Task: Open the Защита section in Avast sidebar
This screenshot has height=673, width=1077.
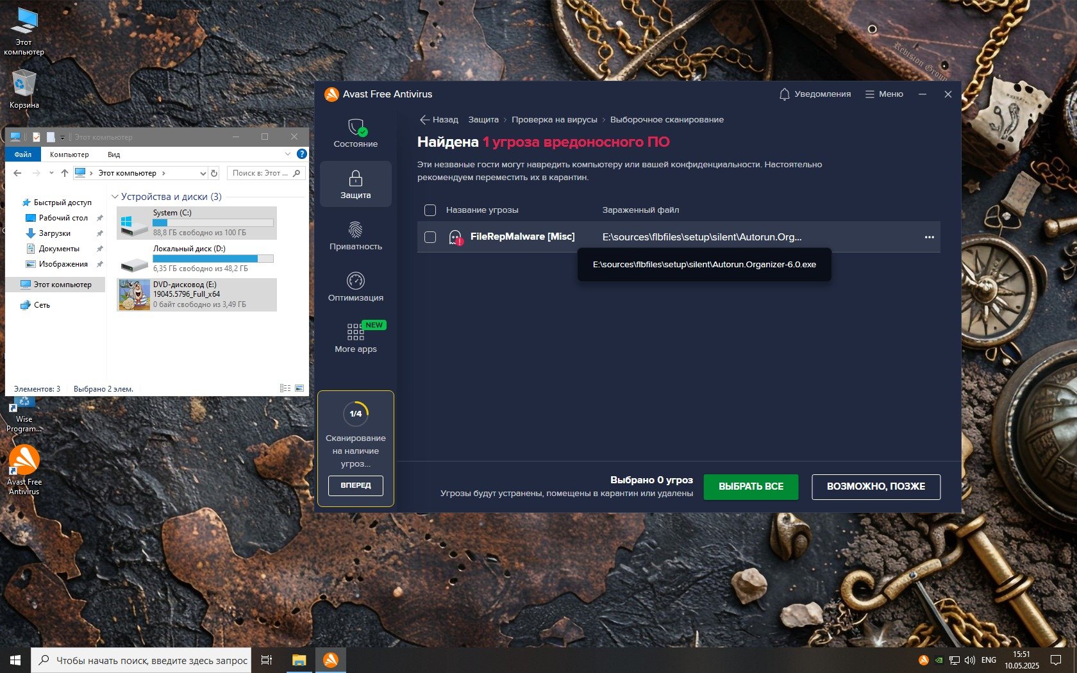Action: (356, 184)
